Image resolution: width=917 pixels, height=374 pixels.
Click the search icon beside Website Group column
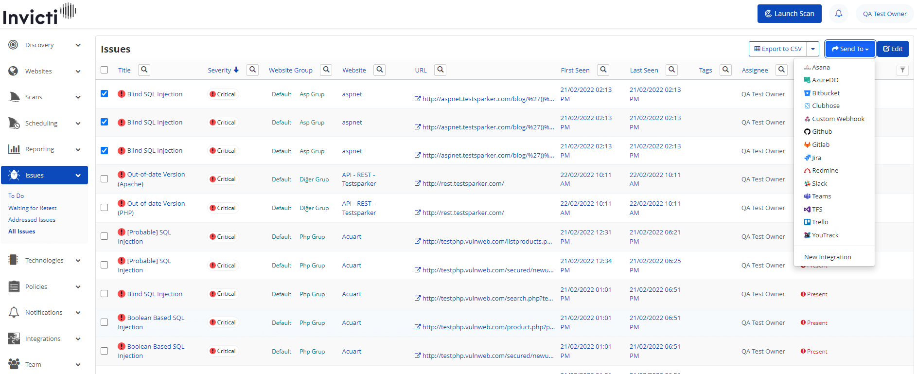[326, 70]
